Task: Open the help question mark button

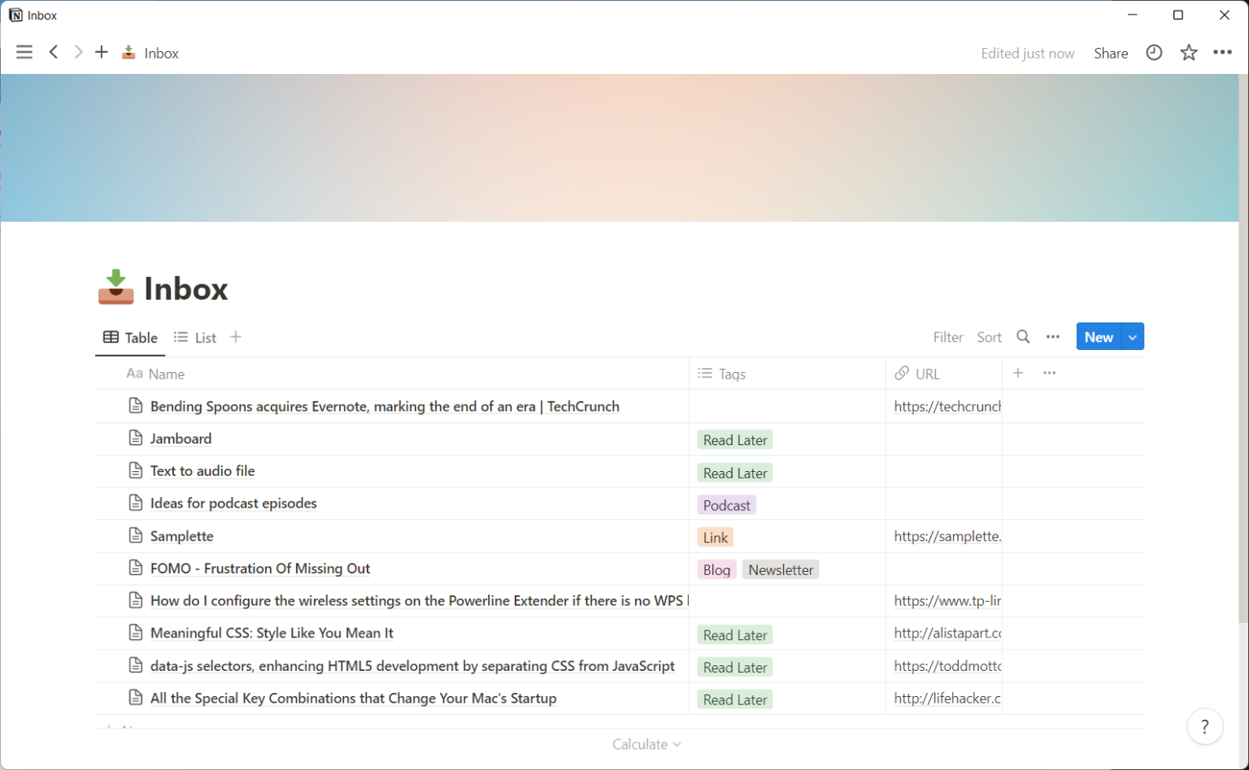Action: [1205, 726]
